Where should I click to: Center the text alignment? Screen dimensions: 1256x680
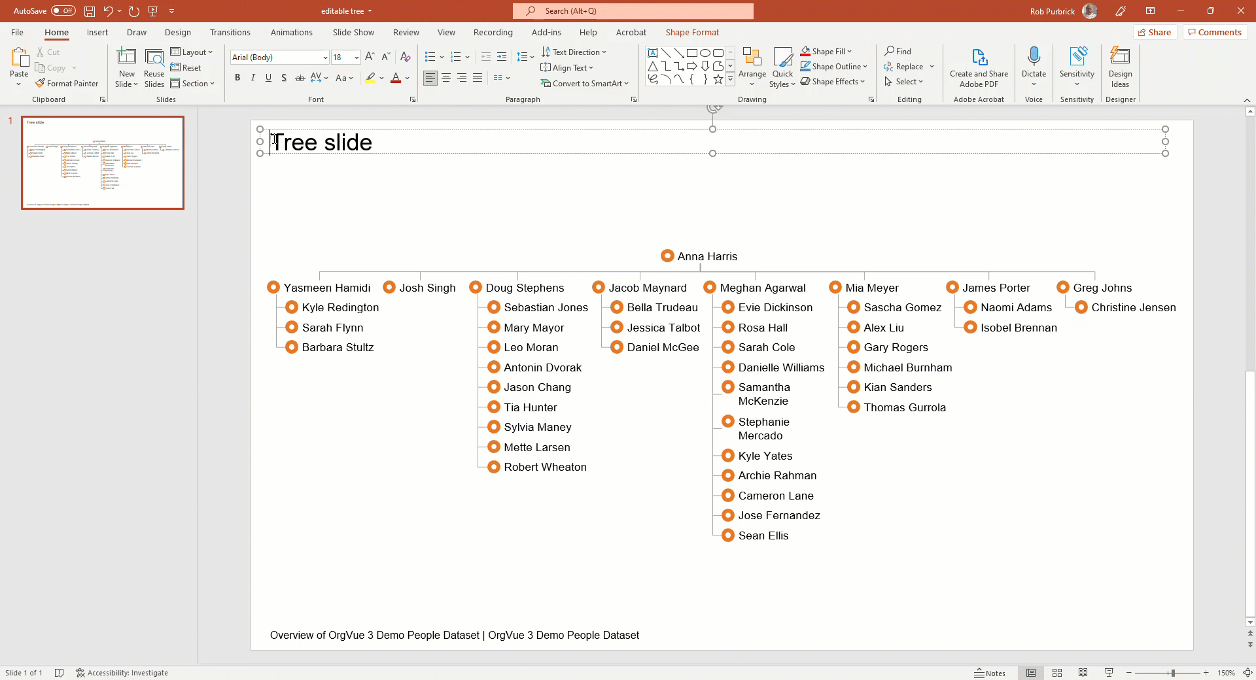click(x=446, y=78)
